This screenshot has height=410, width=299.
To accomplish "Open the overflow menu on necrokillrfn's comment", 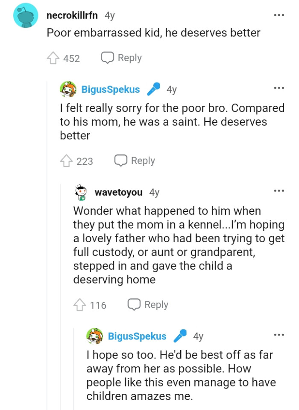I will pos(278,15).
